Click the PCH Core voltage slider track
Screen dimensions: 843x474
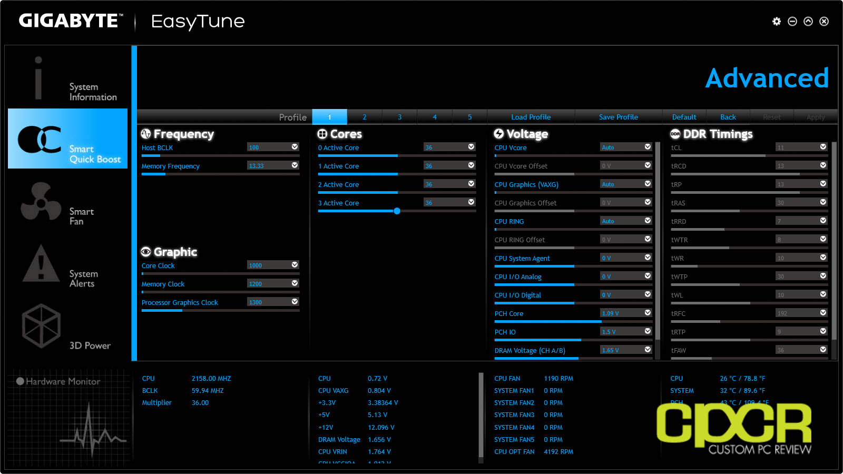coord(574,321)
